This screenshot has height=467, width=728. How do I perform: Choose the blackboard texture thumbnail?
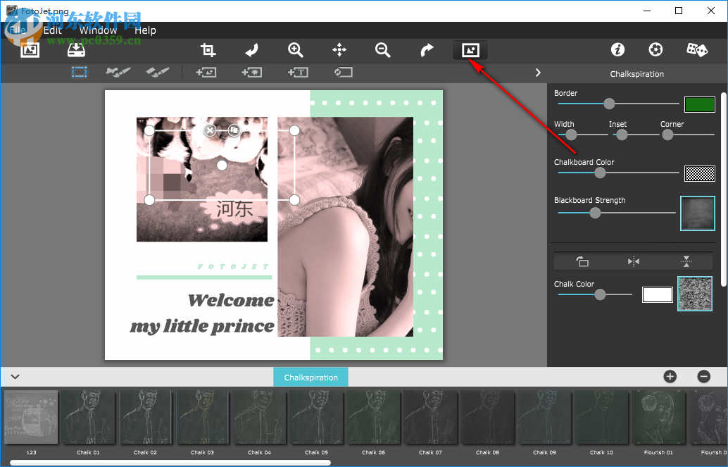(x=697, y=213)
